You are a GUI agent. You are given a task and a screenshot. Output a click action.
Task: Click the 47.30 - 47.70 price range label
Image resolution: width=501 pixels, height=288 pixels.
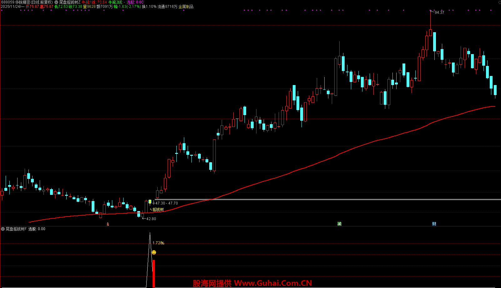click(x=166, y=203)
